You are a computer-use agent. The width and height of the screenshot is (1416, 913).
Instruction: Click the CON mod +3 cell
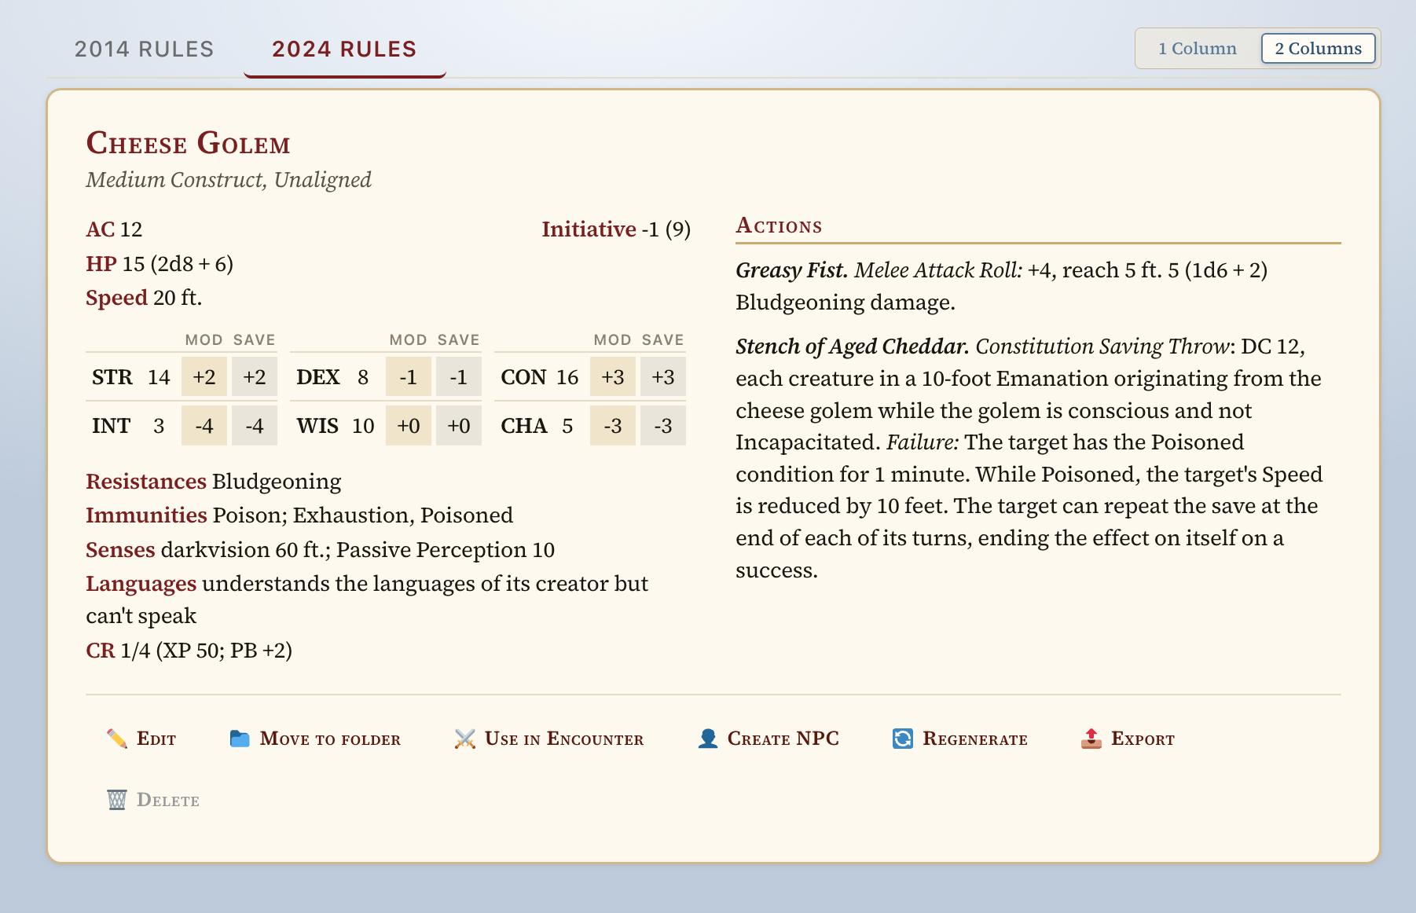(613, 377)
